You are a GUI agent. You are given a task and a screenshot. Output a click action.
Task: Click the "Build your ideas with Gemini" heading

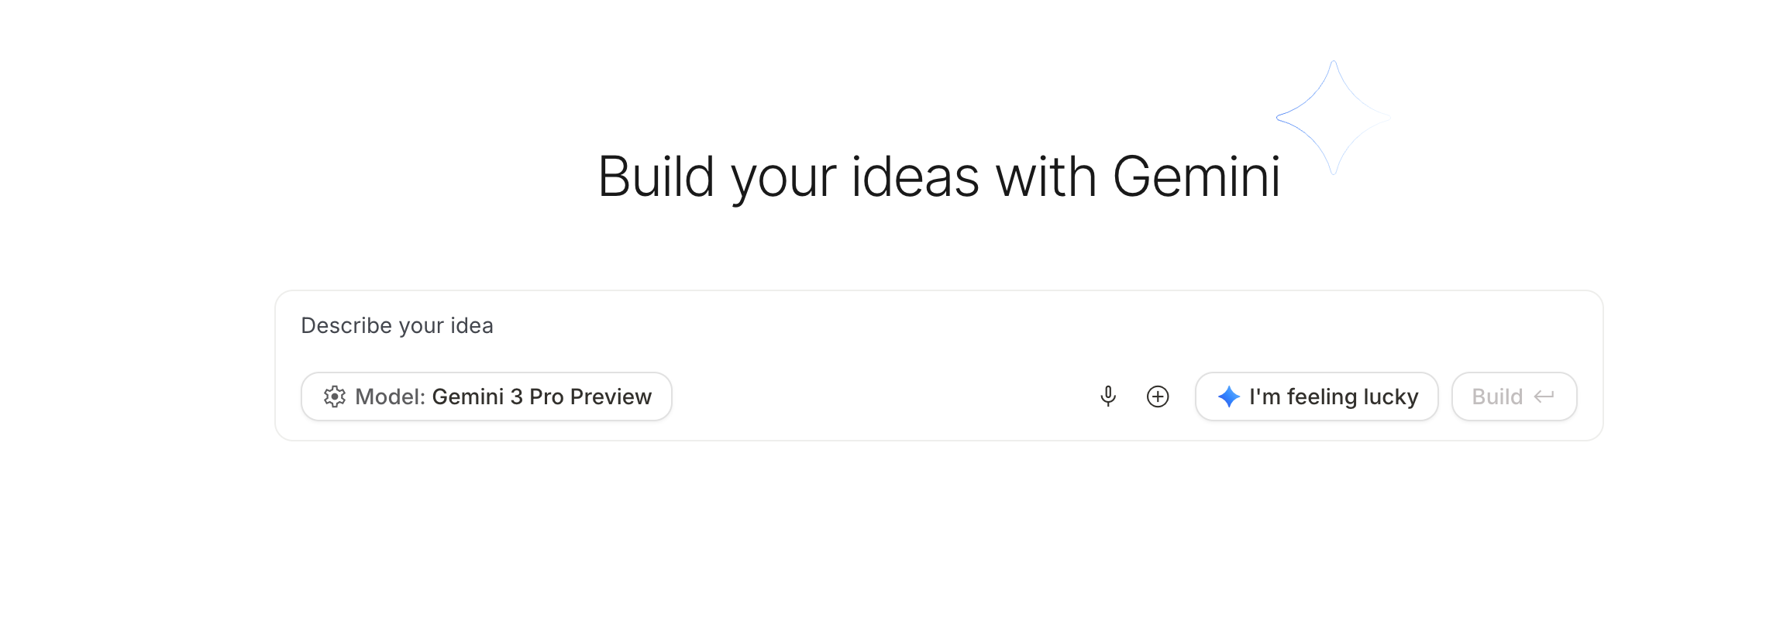pos(938,177)
